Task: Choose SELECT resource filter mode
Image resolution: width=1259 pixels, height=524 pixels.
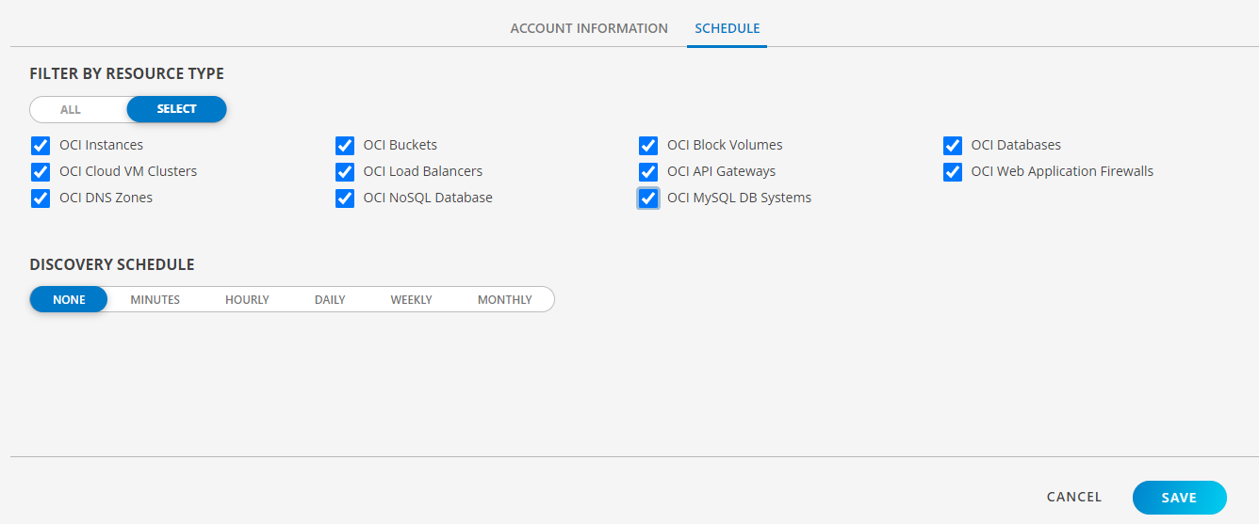Action: coord(176,110)
